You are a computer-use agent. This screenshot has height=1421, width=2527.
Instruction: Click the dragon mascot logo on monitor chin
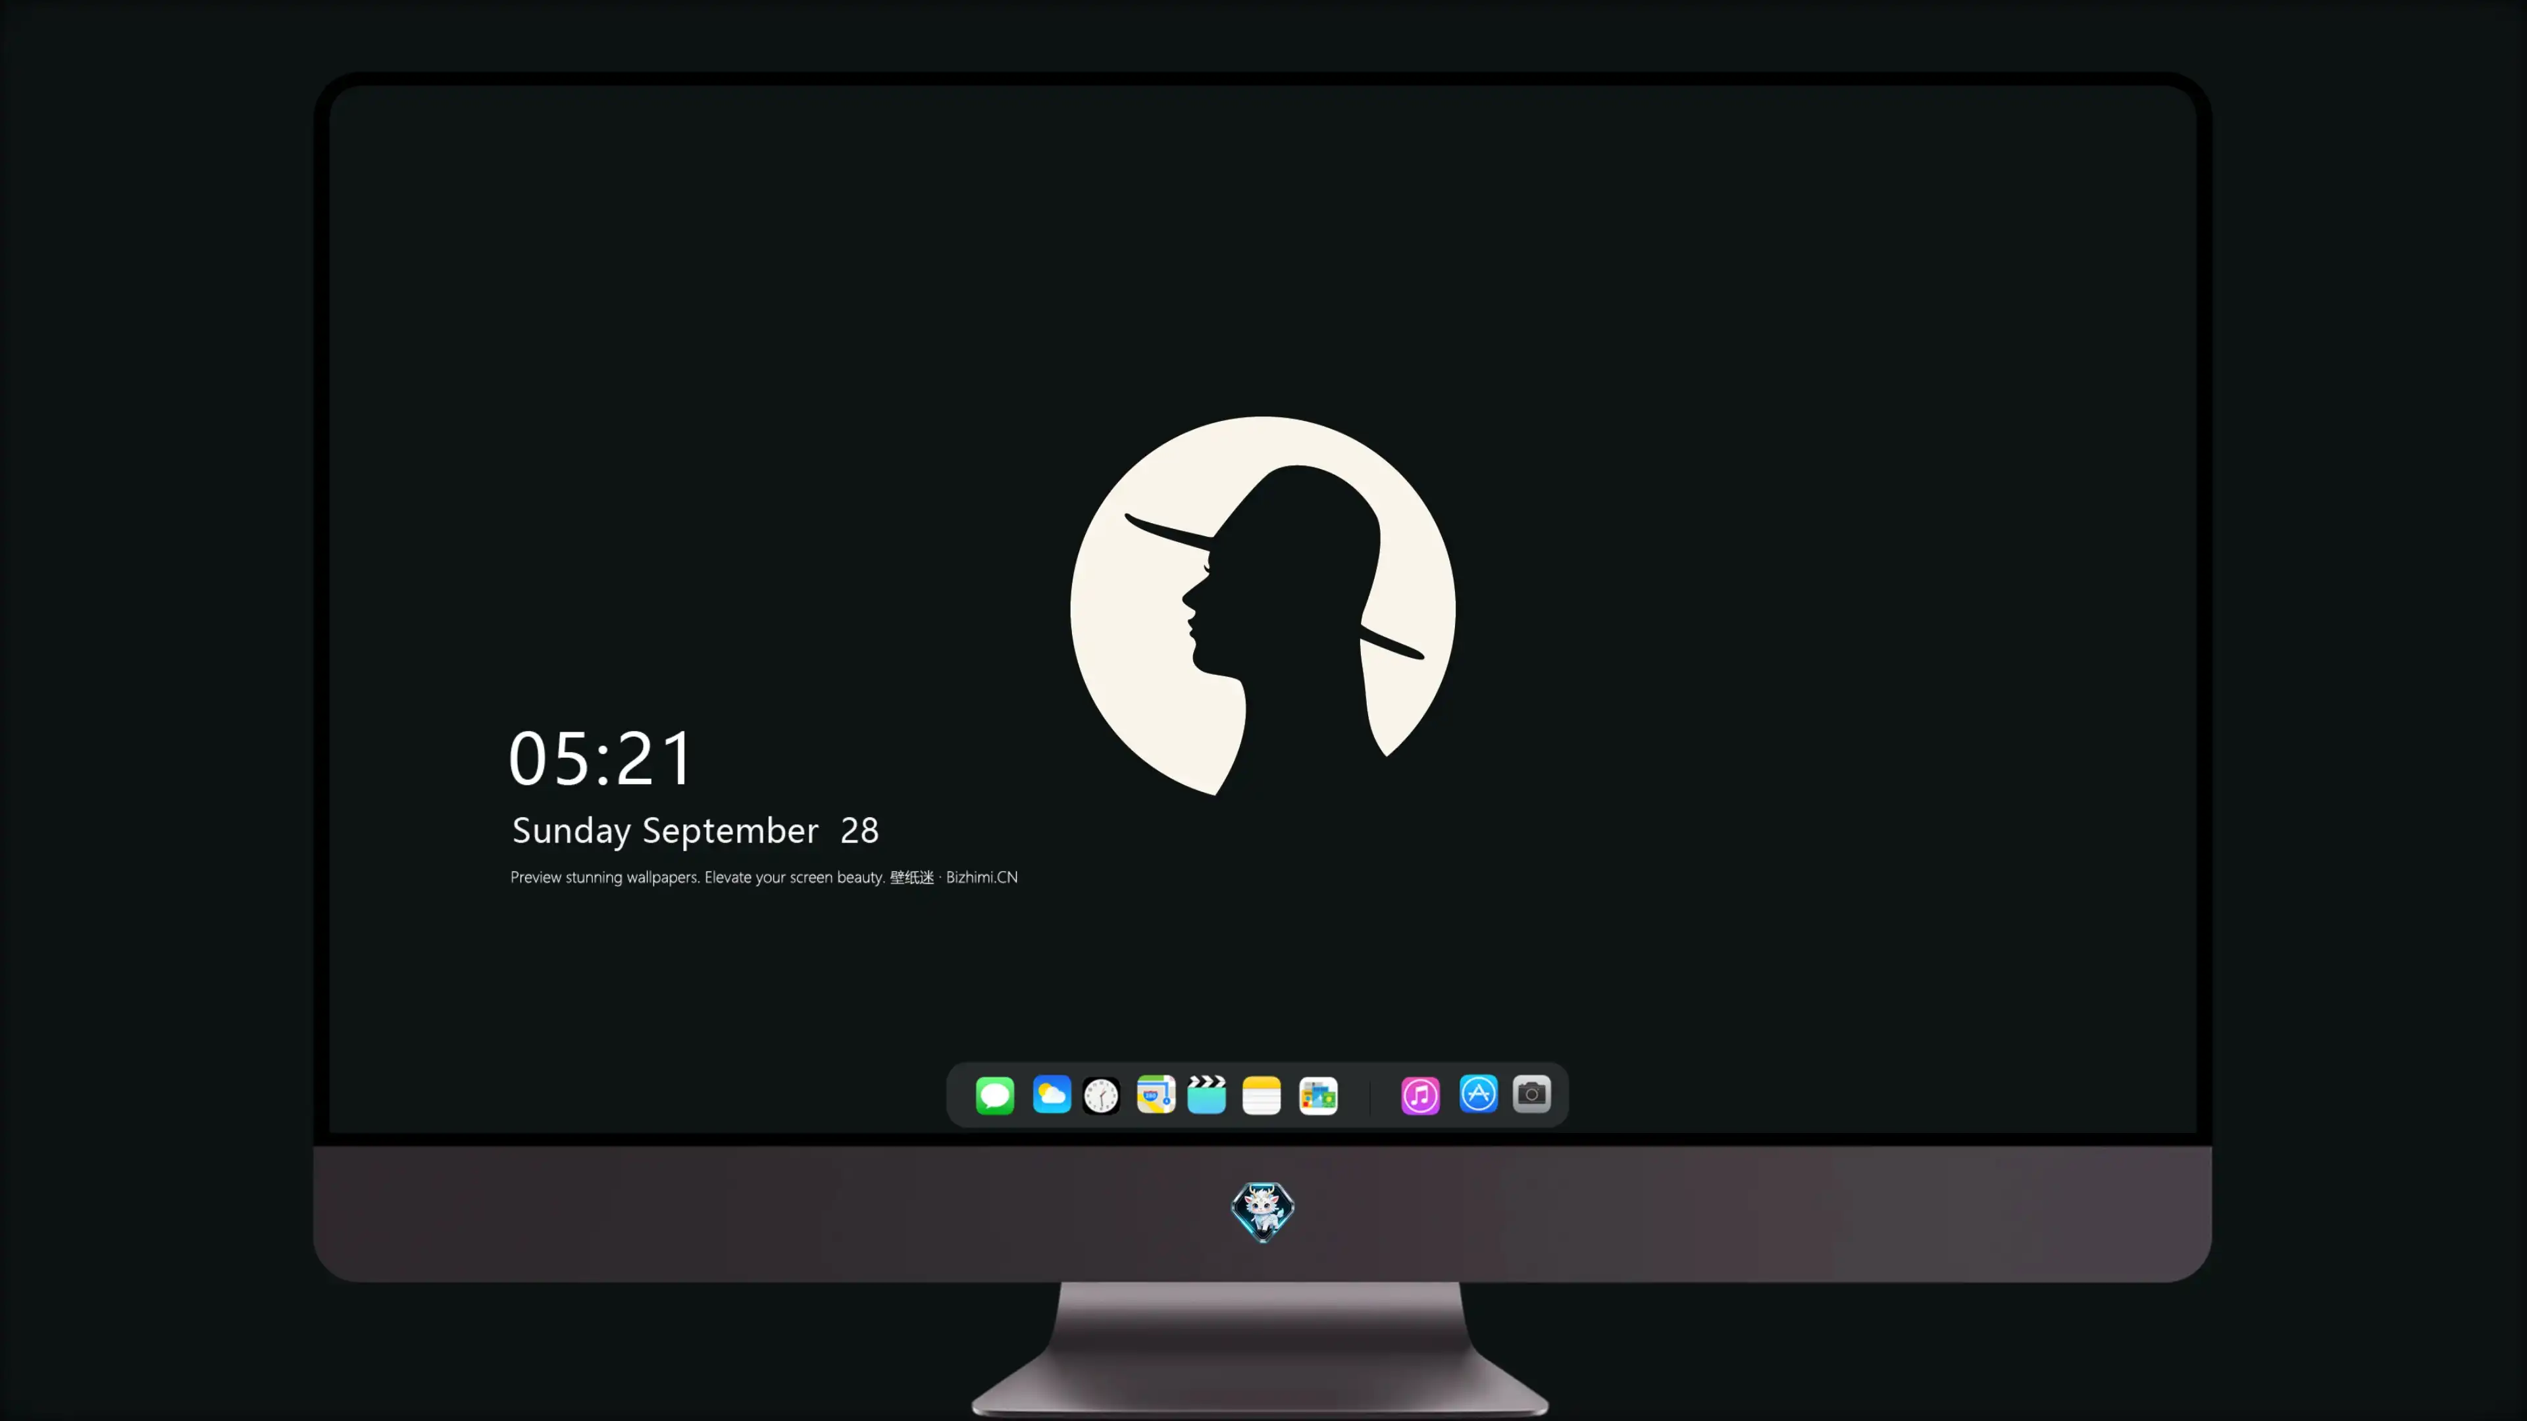(1263, 1211)
